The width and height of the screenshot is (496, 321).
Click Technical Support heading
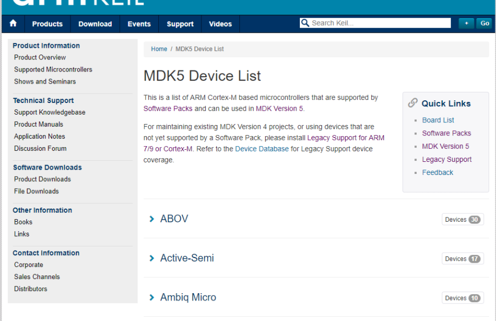click(43, 100)
